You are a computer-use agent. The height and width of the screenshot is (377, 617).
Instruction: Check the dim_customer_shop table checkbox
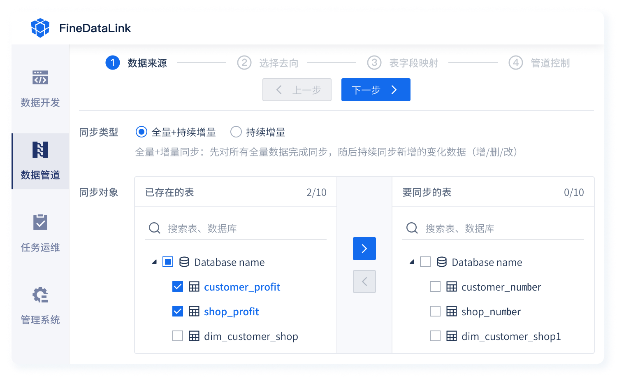[x=178, y=336]
